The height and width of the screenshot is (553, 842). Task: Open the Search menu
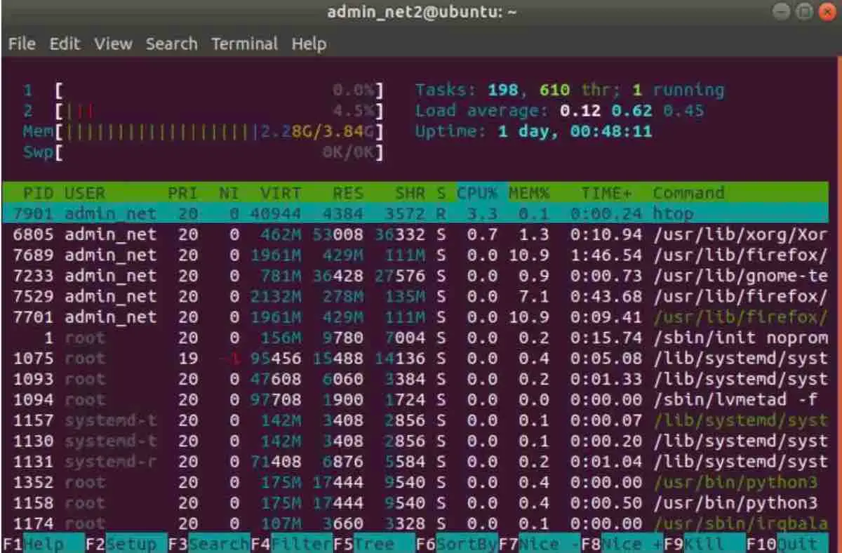(171, 44)
